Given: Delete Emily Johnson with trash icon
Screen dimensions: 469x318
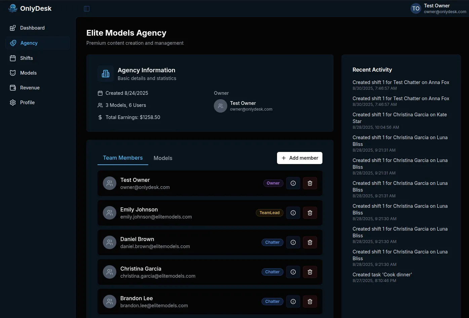Looking at the screenshot, I should coord(310,213).
